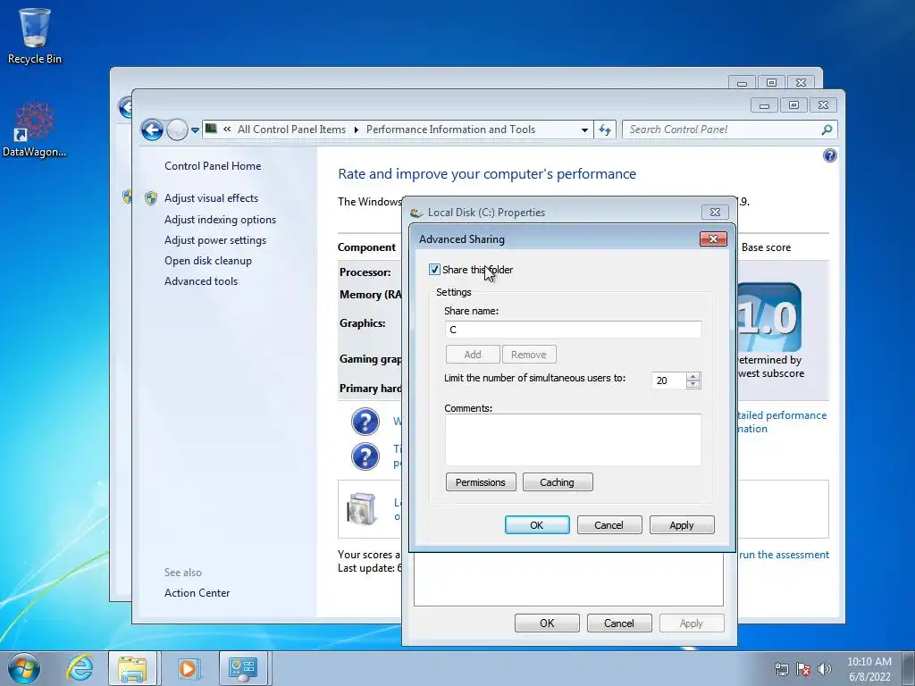Click the lower blue question mark icon
Screen dimensions: 915x686
pos(365,456)
